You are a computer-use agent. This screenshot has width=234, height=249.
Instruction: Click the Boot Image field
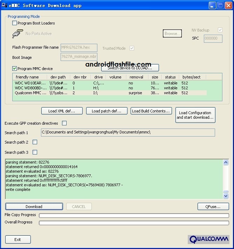coord(79,57)
